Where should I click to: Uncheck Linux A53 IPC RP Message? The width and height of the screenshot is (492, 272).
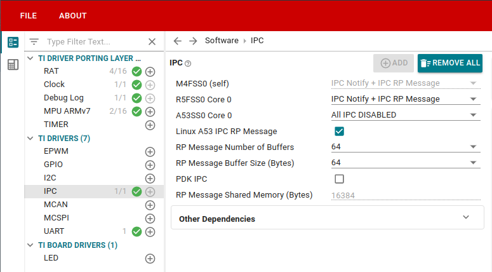point(339,132)
